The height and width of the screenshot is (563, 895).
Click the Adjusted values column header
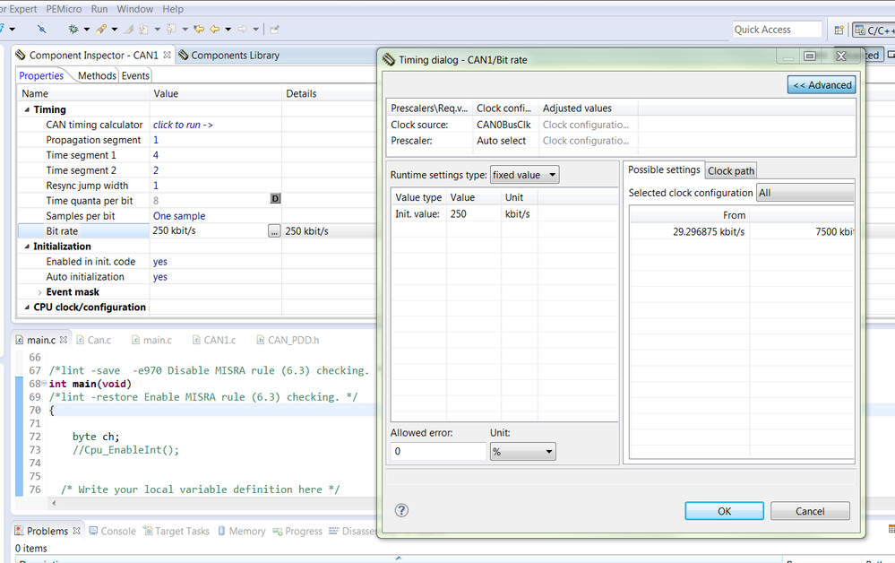[588, 108]
